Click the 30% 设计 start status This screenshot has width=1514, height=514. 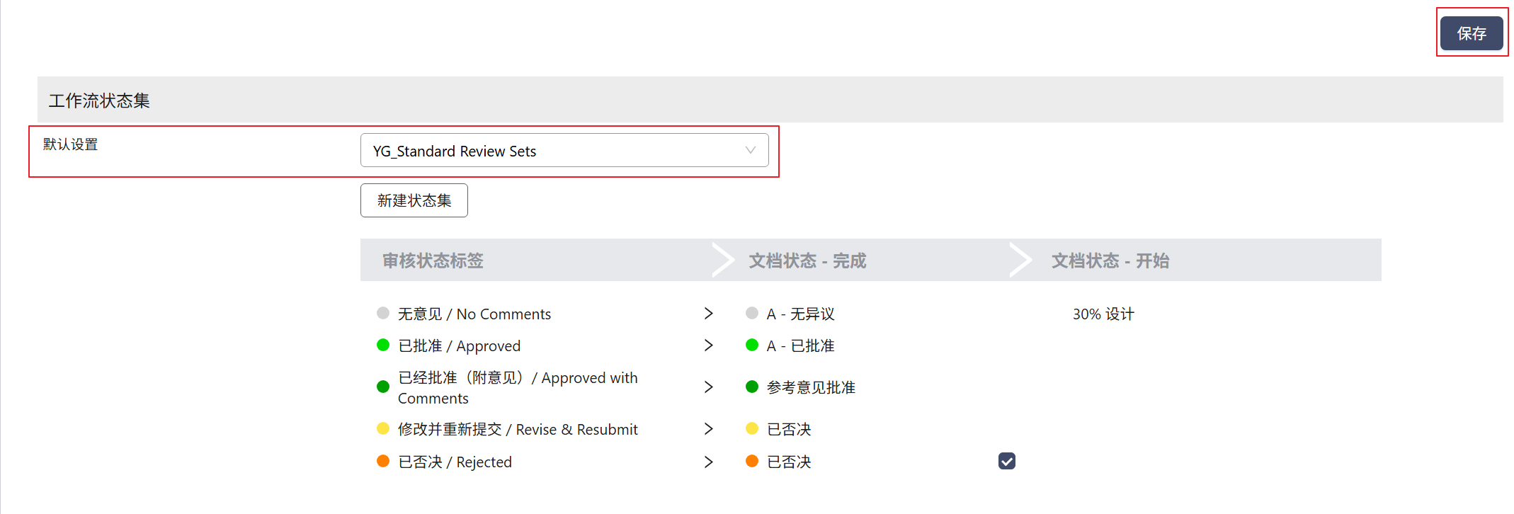(1103, 314)
